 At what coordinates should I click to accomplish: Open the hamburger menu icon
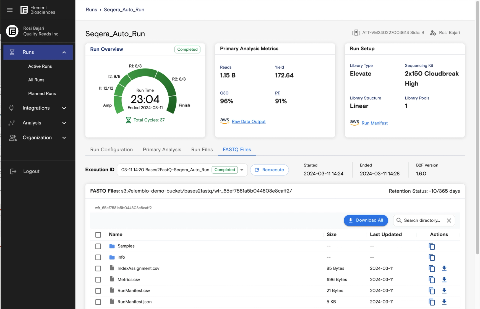10,10
